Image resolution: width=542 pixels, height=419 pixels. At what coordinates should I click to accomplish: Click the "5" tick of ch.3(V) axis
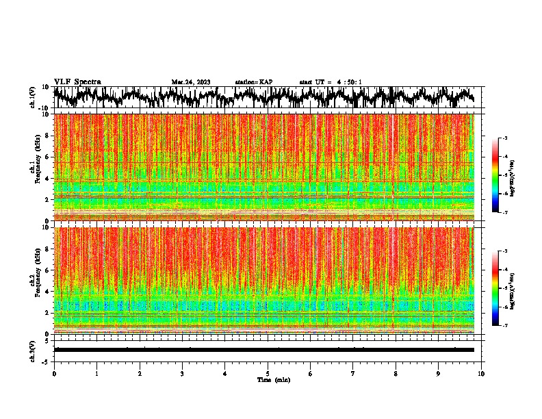[x=47, y=341]
